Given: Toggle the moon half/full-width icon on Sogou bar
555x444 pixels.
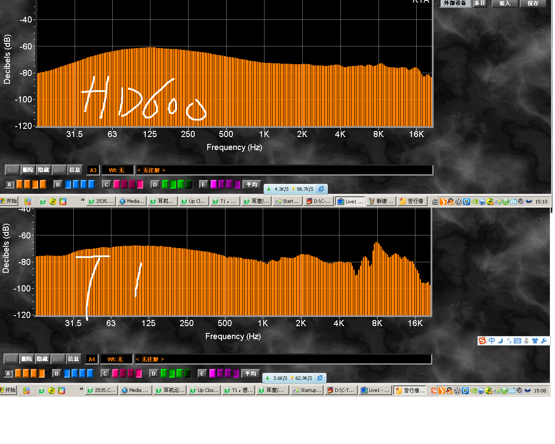Looking at the screenshot, I should coord(500,341).
